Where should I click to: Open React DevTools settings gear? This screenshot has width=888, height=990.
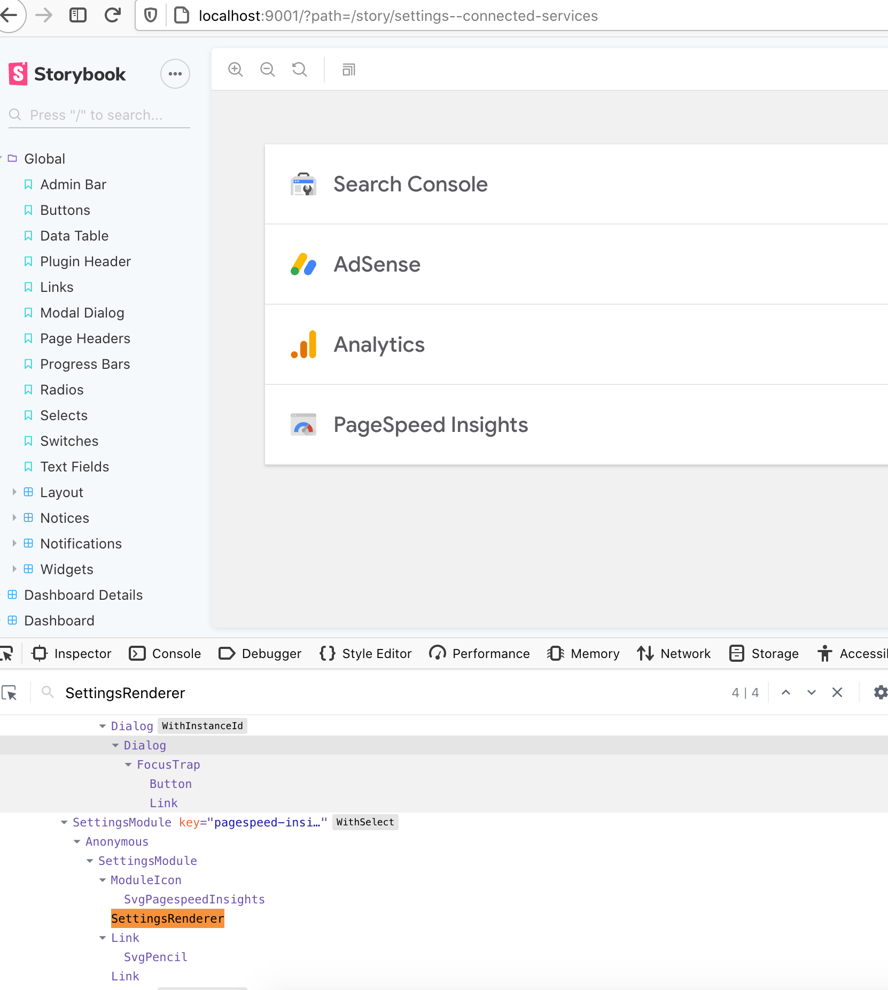880,693
